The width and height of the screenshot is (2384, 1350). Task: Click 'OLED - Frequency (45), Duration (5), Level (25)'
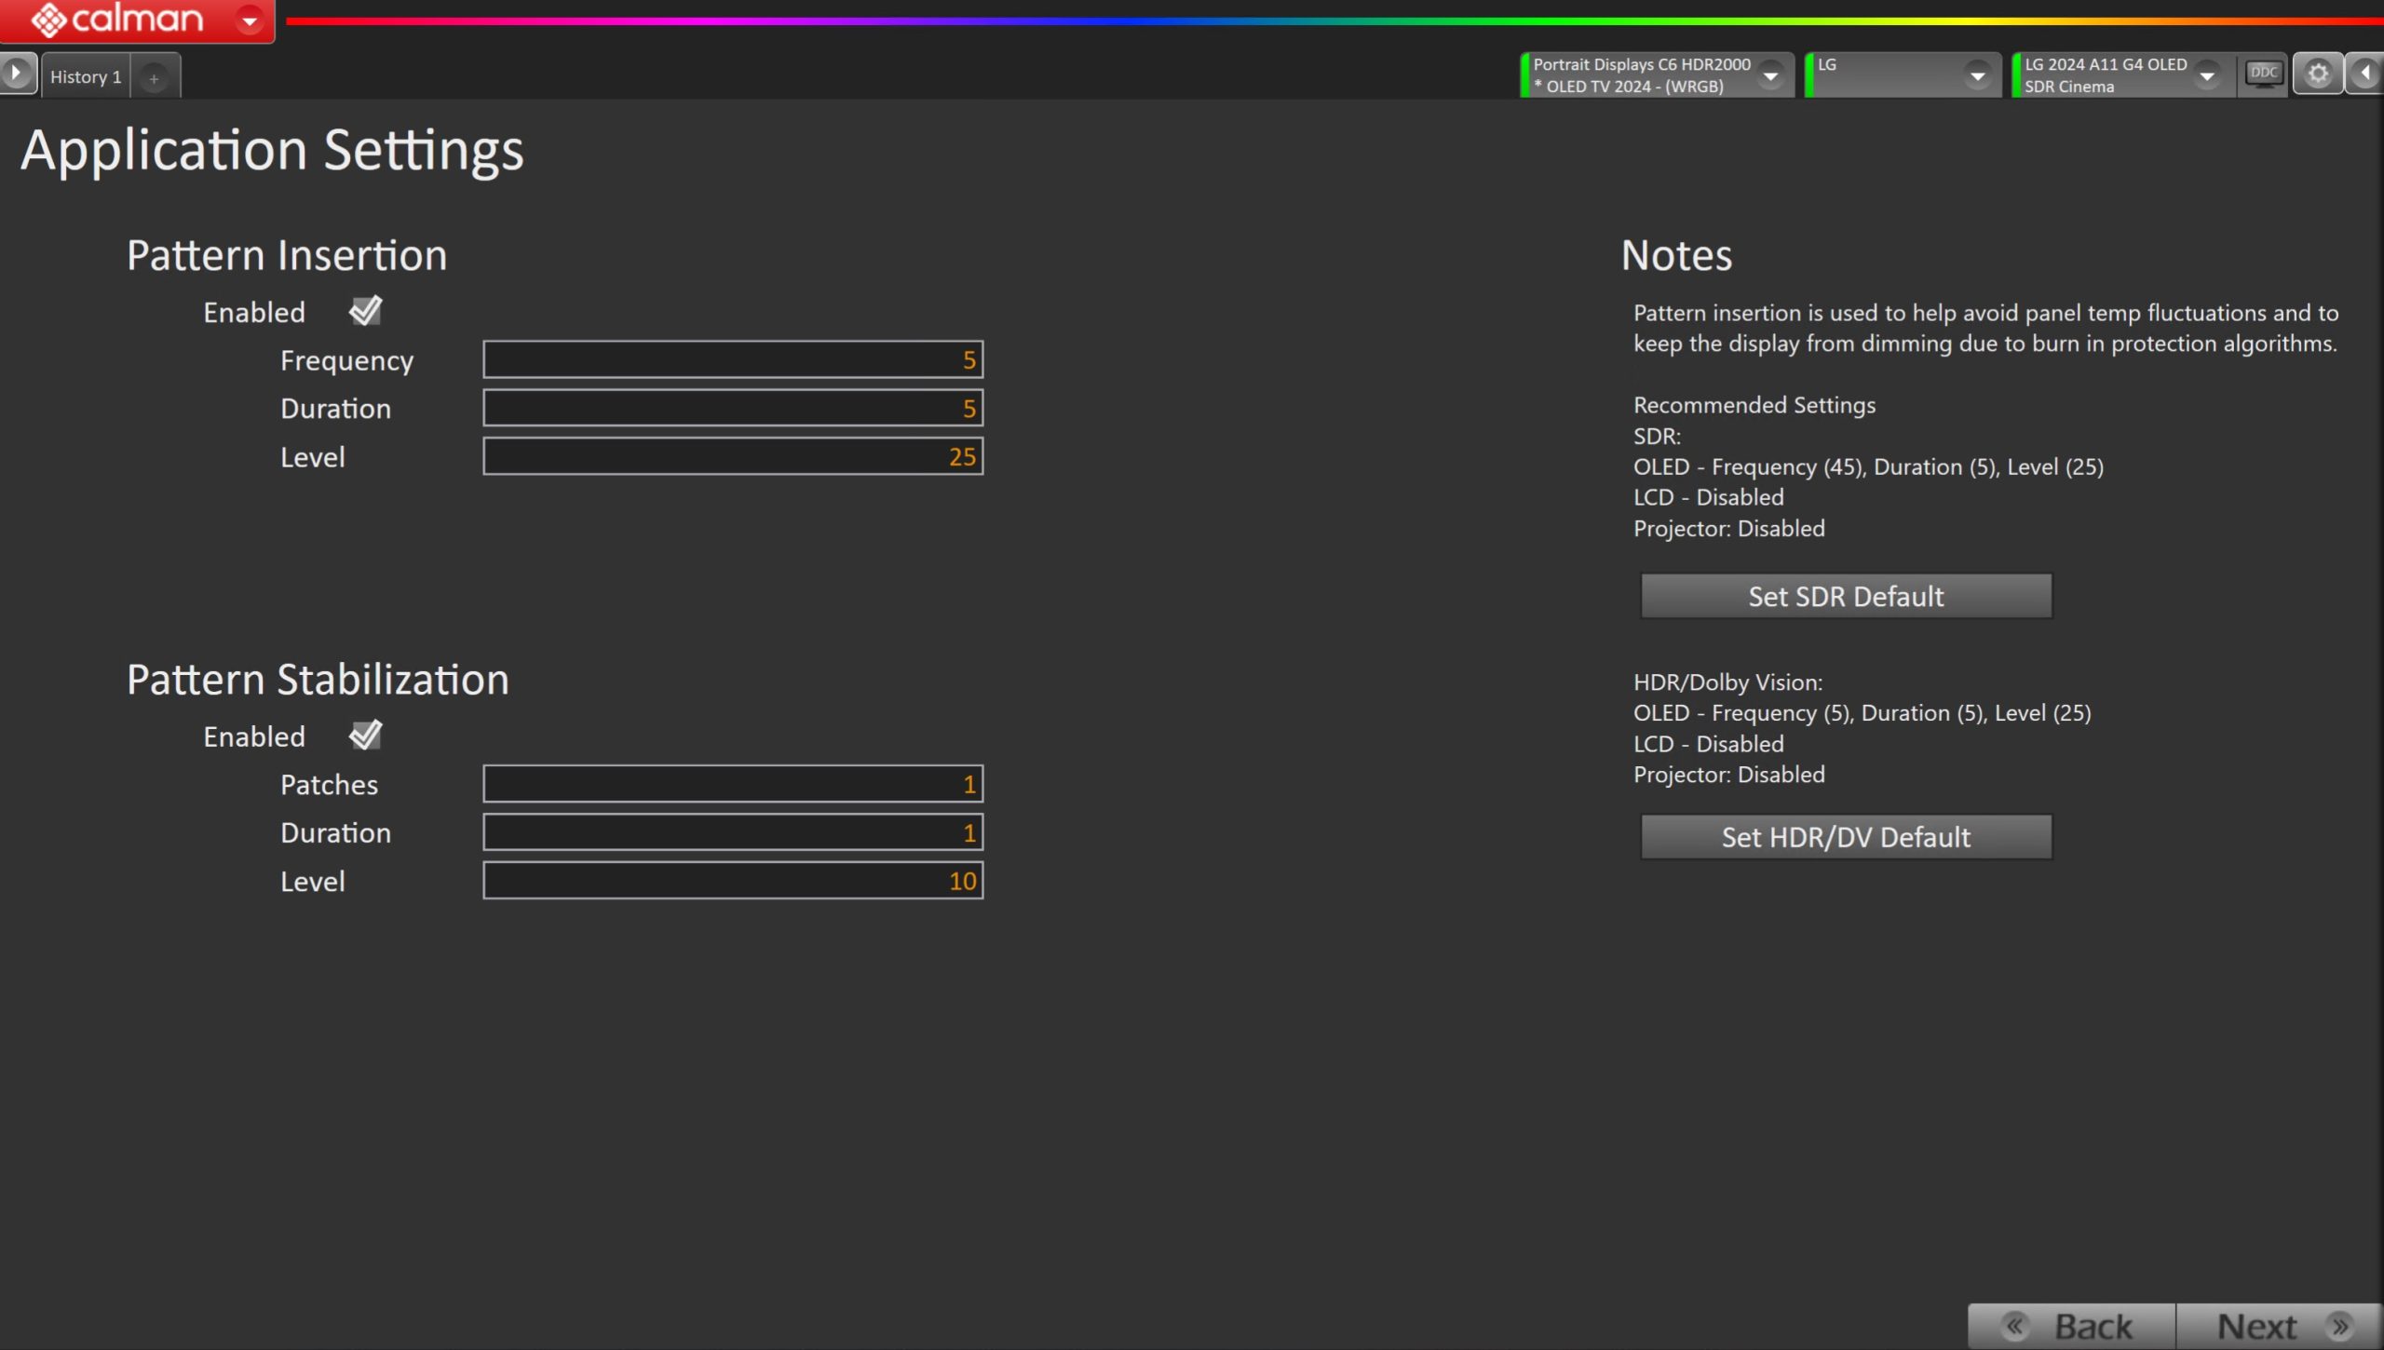click(x=1868, y=466)
